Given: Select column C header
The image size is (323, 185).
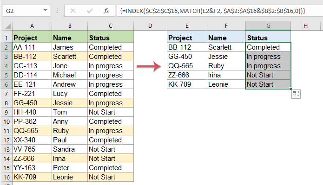Looking at the screenshot, I should click(x=111, y=26).
